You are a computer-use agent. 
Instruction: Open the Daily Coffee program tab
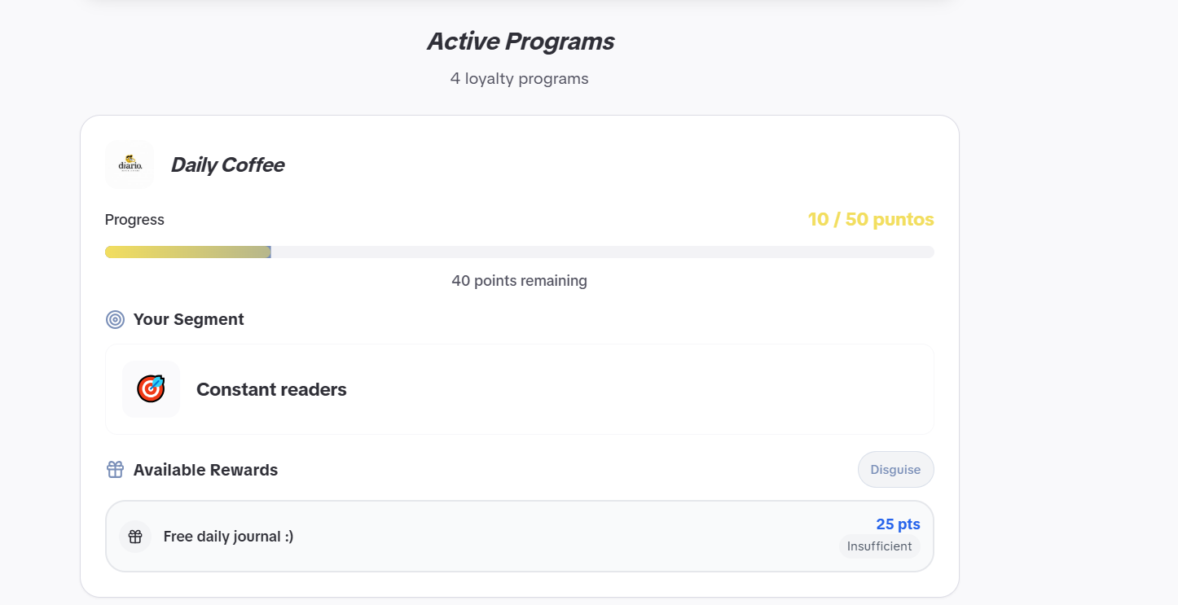coord(227,164)
